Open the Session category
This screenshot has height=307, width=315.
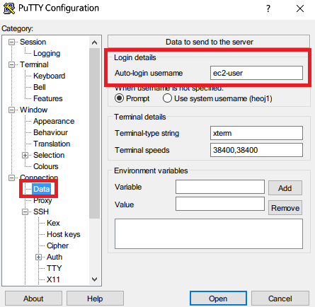tap(33, 42)
